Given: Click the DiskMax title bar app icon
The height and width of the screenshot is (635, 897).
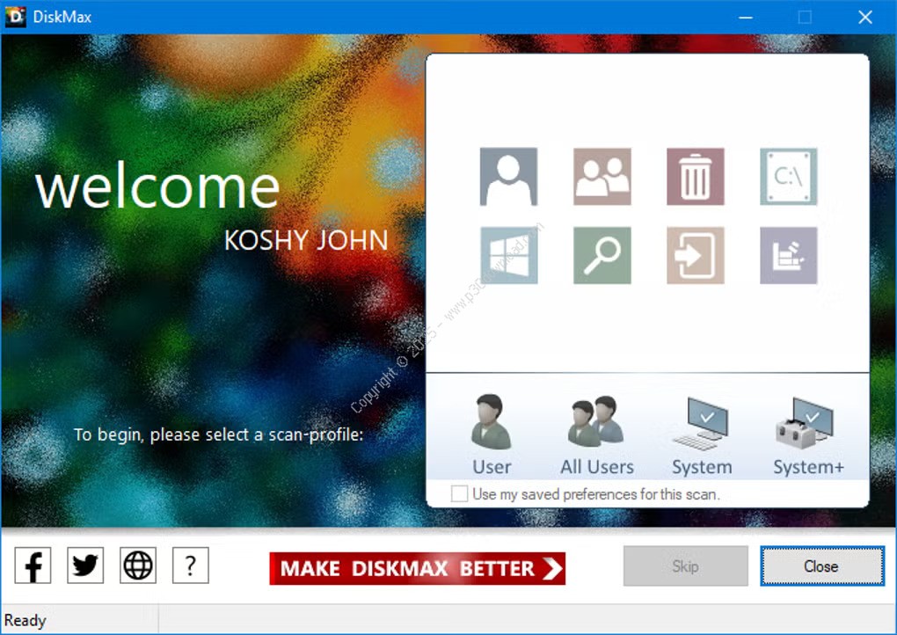Looking at the screenshot, I should [x=16, y=17].
